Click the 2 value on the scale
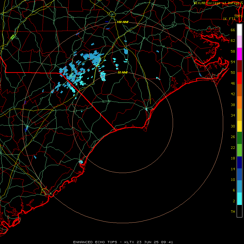This screenshot has height=244, width=244. click(234, 201)
